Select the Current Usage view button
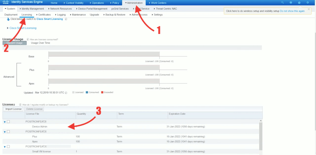The image size is (316, 155). (x=15, y=43)
